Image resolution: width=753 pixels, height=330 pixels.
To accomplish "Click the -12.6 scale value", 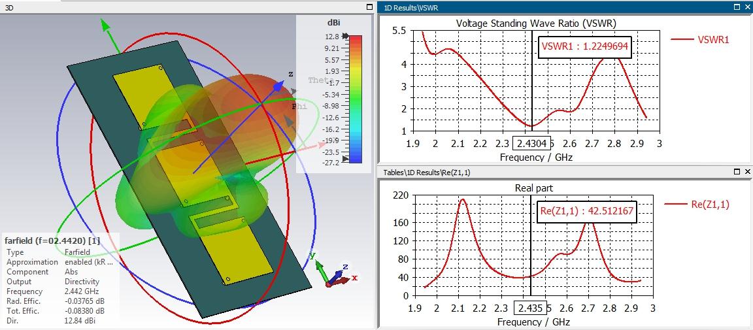I will pos(331,118).
